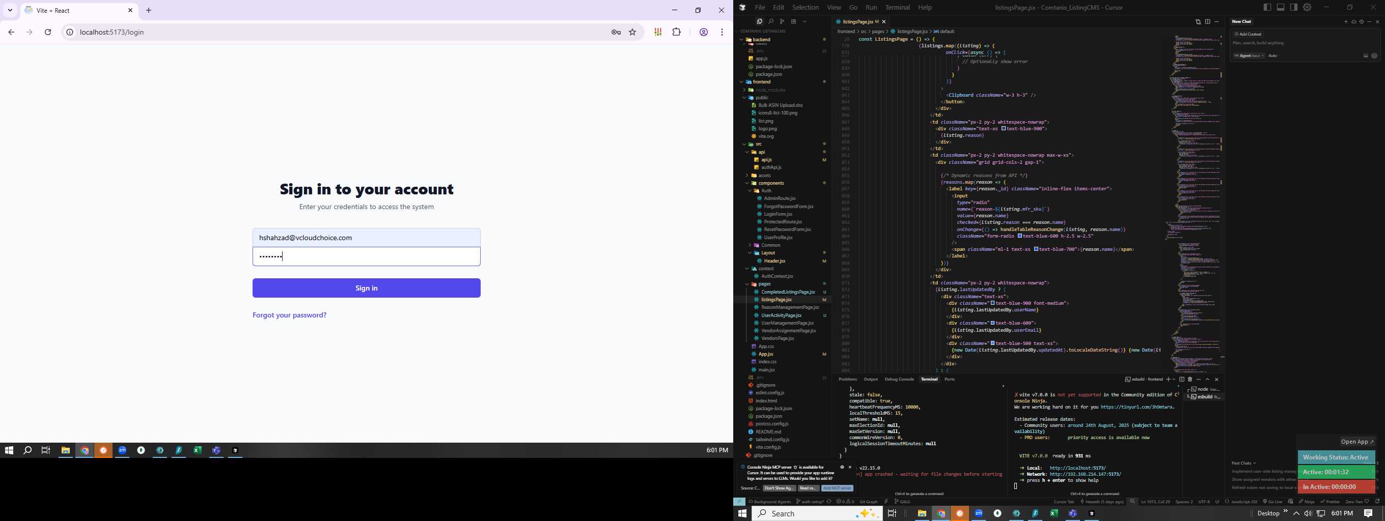Switch to the Problems panel tab

[848, 380]
